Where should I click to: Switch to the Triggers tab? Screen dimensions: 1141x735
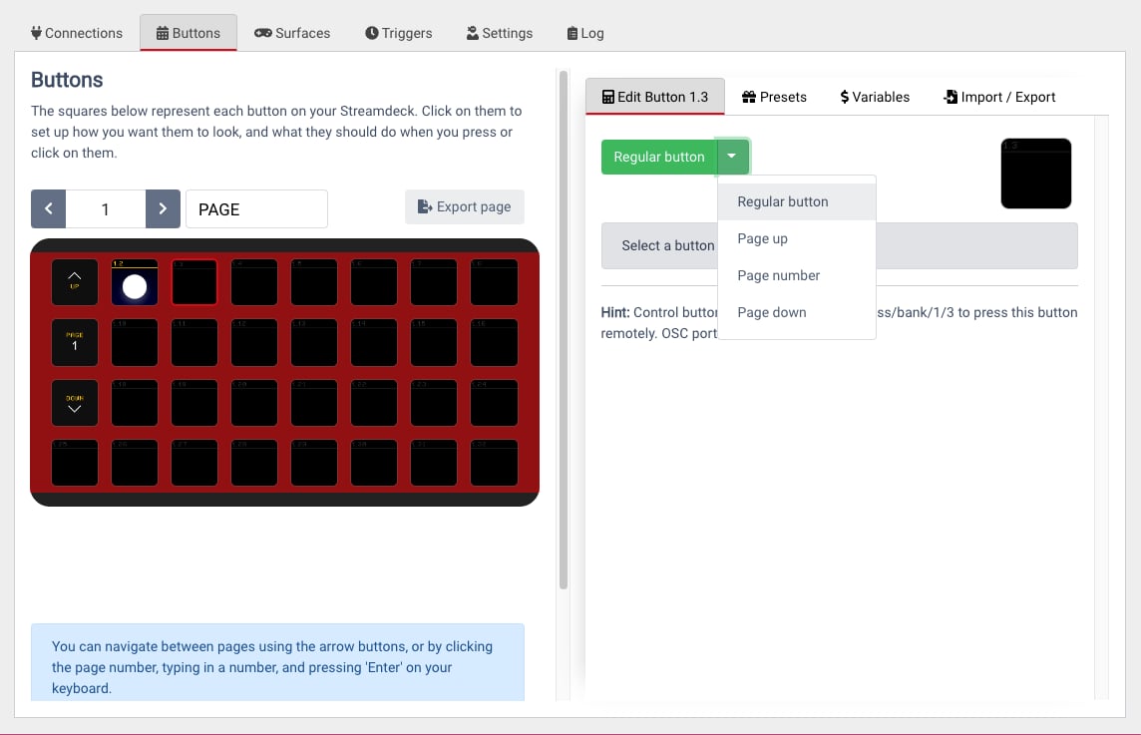point(398,33)
